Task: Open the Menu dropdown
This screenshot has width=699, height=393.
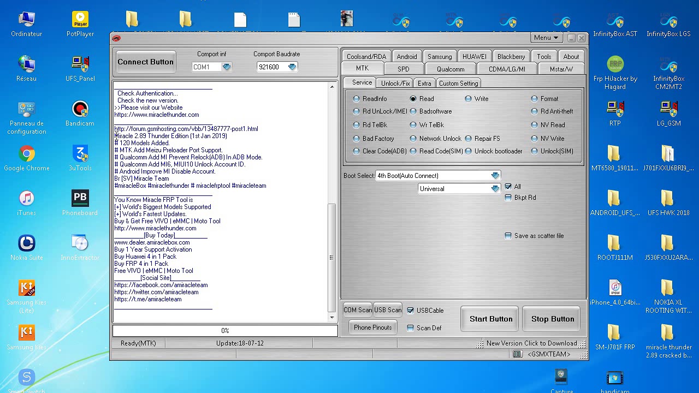Action: [546, 38]
